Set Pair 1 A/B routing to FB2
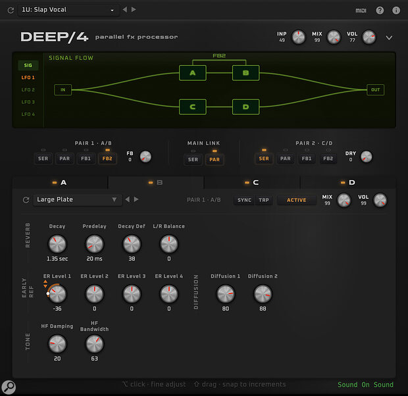The image size is (408, 396). [107, 159]
